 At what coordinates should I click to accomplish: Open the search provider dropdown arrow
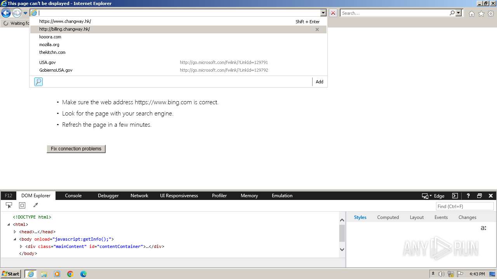[459, 13]
